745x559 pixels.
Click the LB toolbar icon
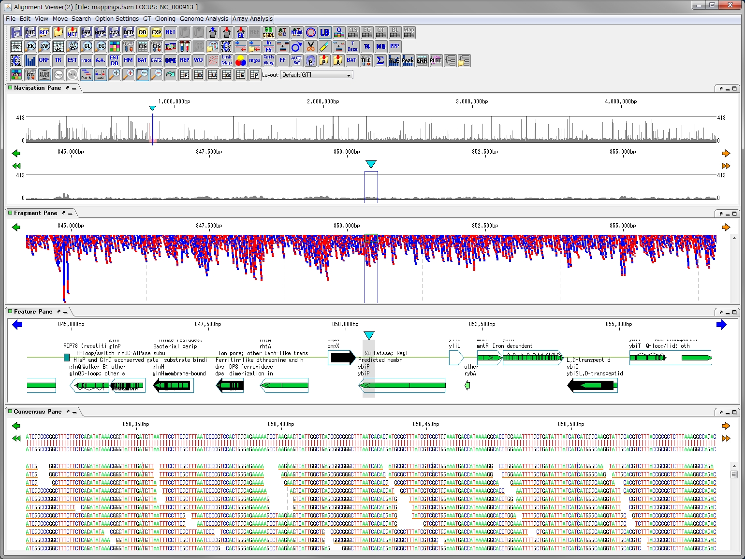tap(325, 32)
